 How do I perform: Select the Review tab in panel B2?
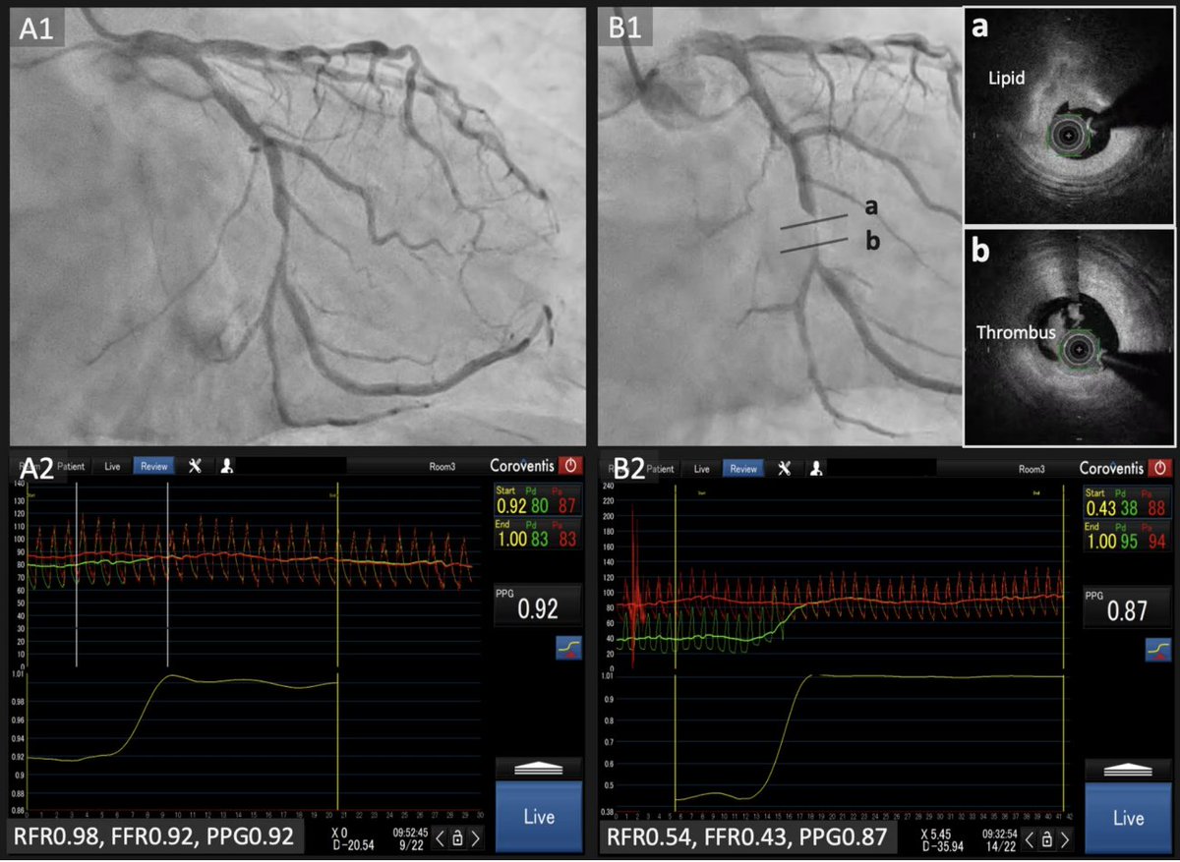point(742,469)
